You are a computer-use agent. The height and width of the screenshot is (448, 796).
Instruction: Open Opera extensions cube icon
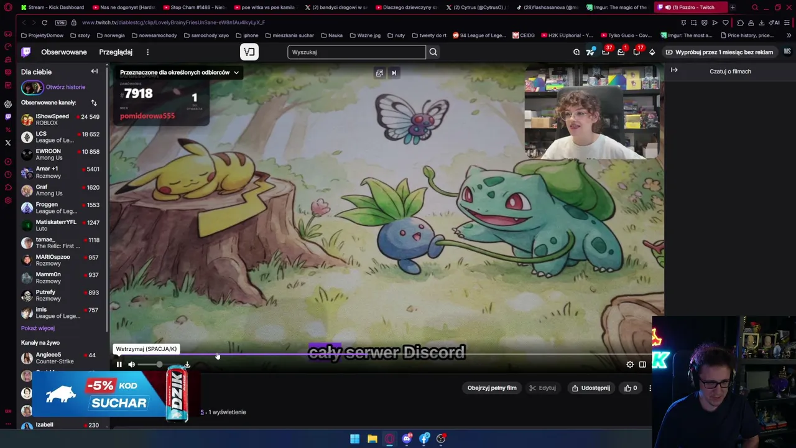(x=740, y=22)
